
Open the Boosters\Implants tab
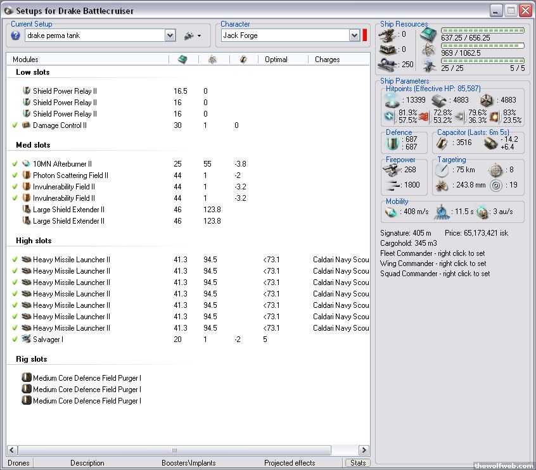[188, 463]
